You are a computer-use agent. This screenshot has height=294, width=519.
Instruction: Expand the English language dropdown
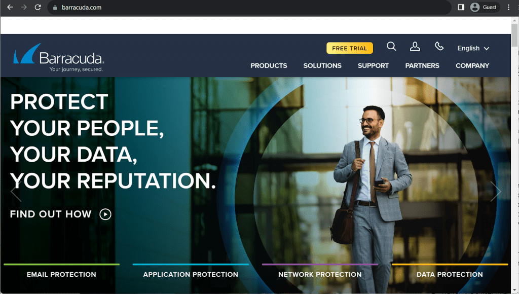click(x=473, y=48)
